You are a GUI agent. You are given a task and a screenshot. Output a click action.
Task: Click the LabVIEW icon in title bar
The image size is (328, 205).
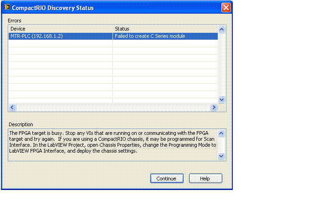(x=7, y=7)
